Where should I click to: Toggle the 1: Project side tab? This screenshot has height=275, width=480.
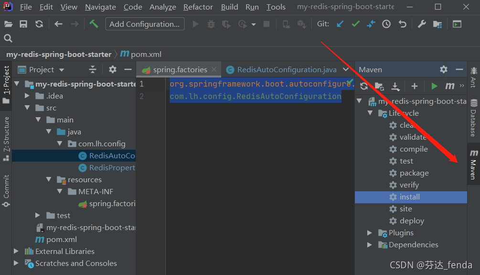tap(6, 85)
